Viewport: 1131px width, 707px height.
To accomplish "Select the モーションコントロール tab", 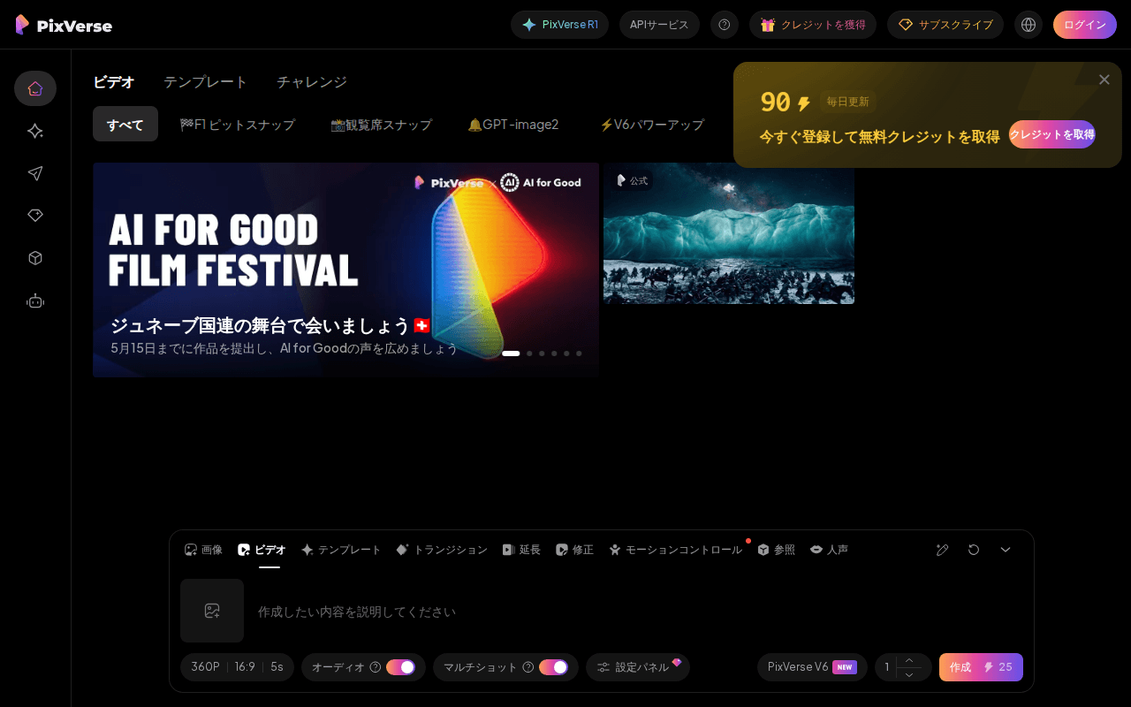I will (675, 550).
